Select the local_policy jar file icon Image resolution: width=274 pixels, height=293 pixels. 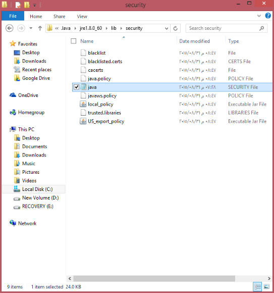point(83,104)
